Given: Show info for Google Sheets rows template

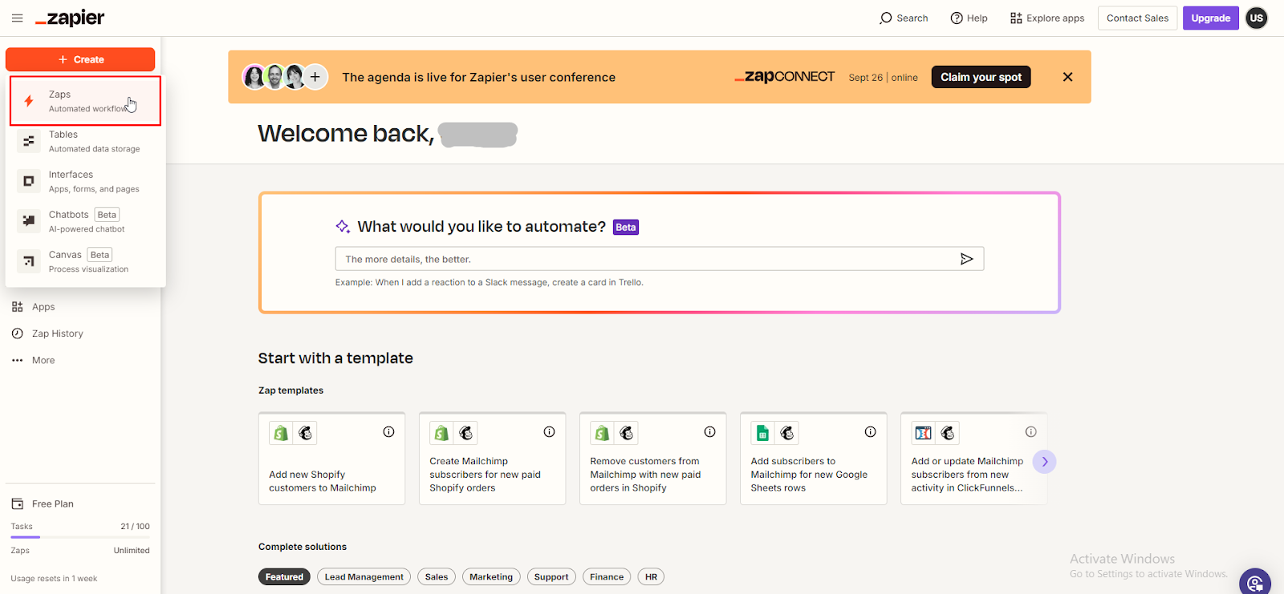Looking at the screenshot, I should click(x=870, y=432).
